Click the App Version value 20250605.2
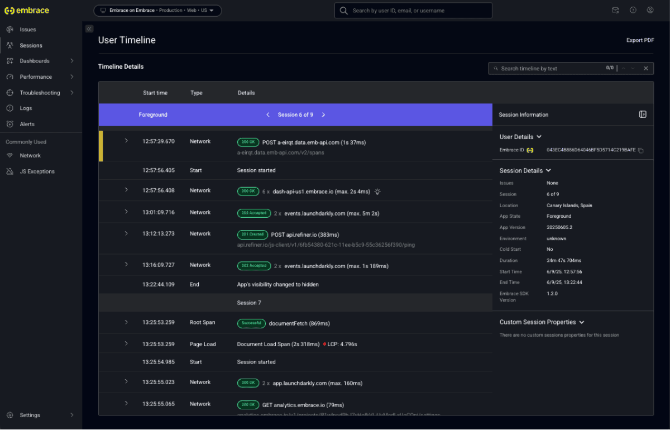The image size is (670, 430). (560, 227)
